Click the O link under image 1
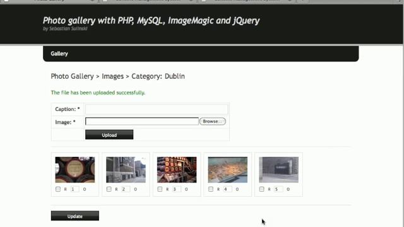This screenshot has height=227, width=404. tap(85, 189)
